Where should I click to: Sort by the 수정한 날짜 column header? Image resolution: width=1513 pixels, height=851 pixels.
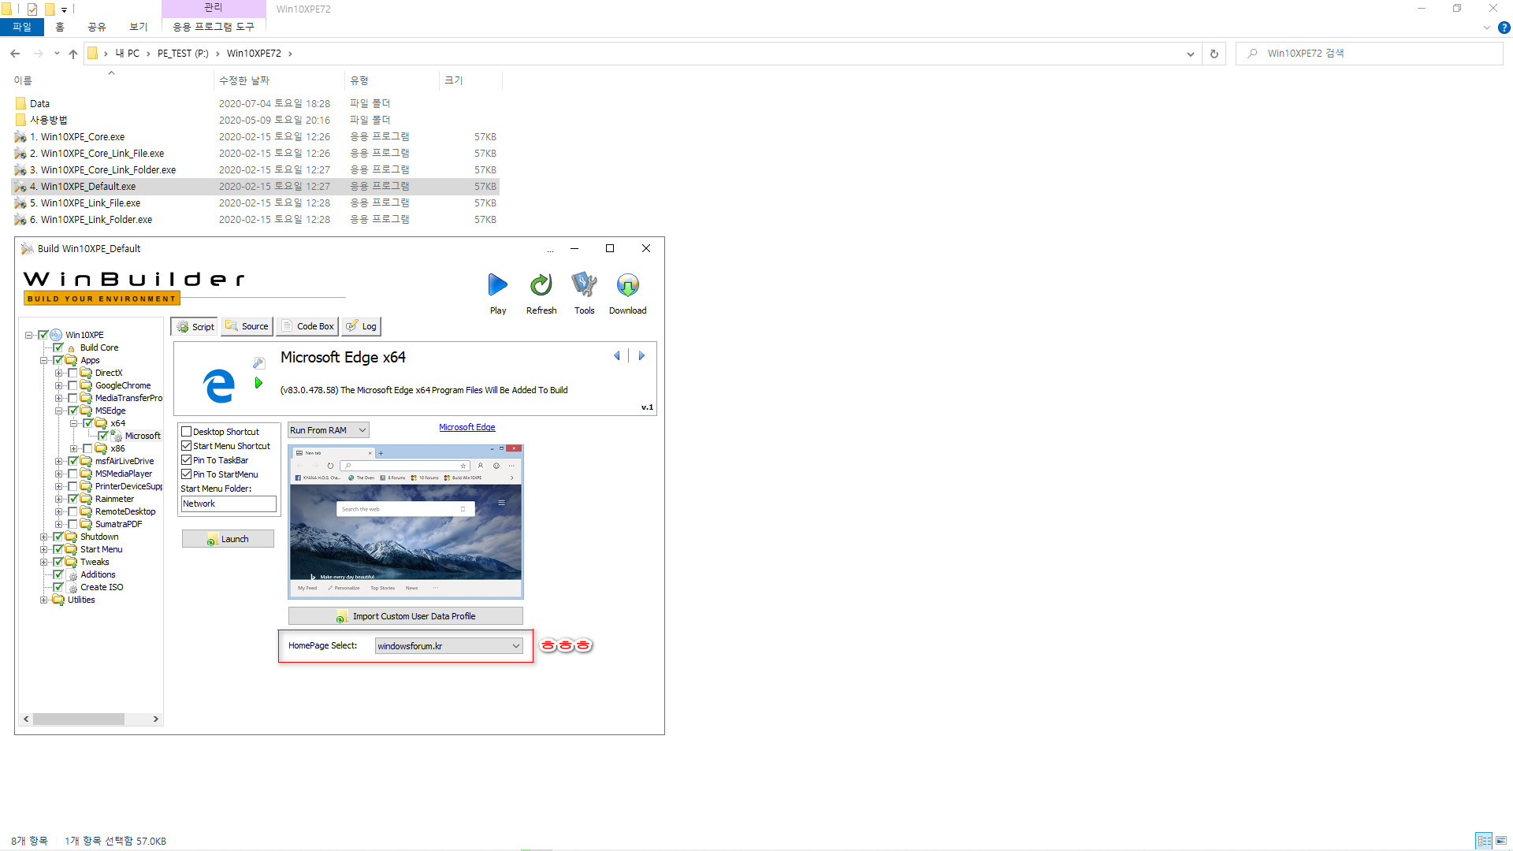tap(244, 80)
